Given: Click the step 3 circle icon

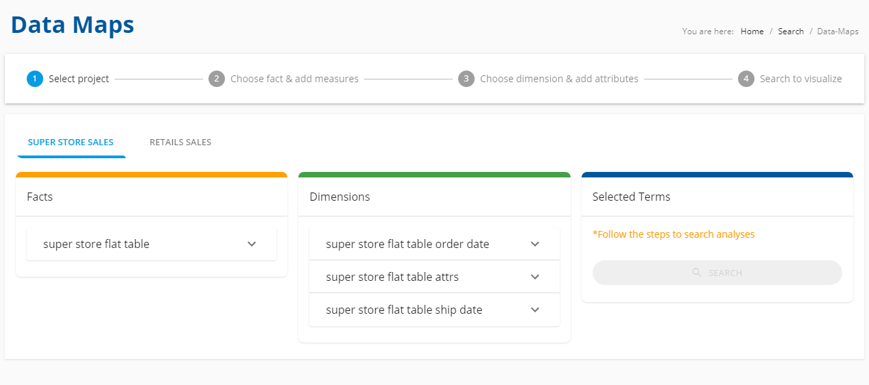Looking at the screenshot, I should (x=466, y=79).
